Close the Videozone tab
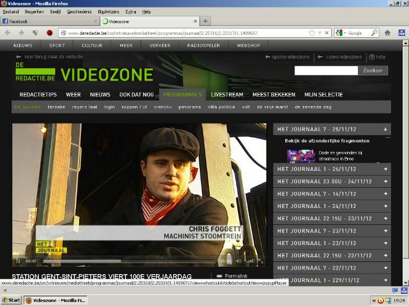The width and height of the screenshot is (409, 306). 195,21
